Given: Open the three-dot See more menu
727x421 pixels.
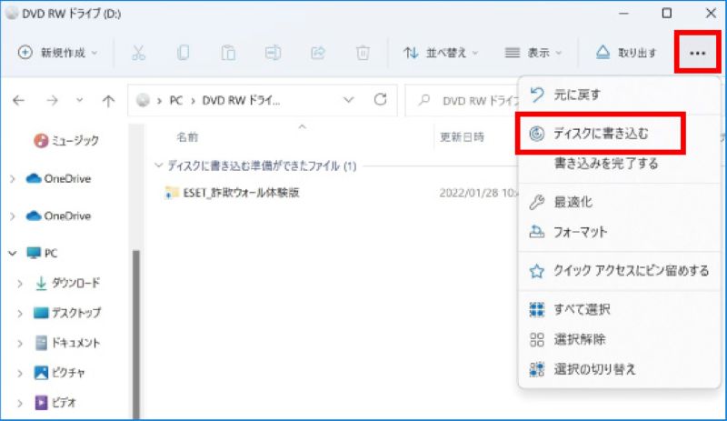Looking at the screenshot, I should 697,53.
